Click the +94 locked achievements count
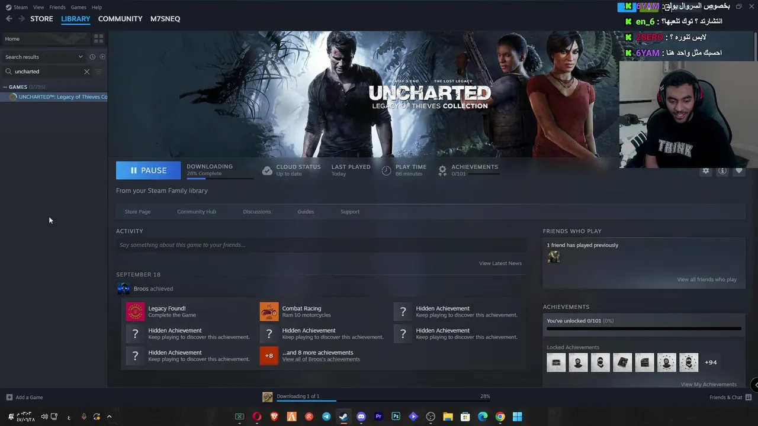The height and width of the screenshot is (426, 758). pos(711,362)
